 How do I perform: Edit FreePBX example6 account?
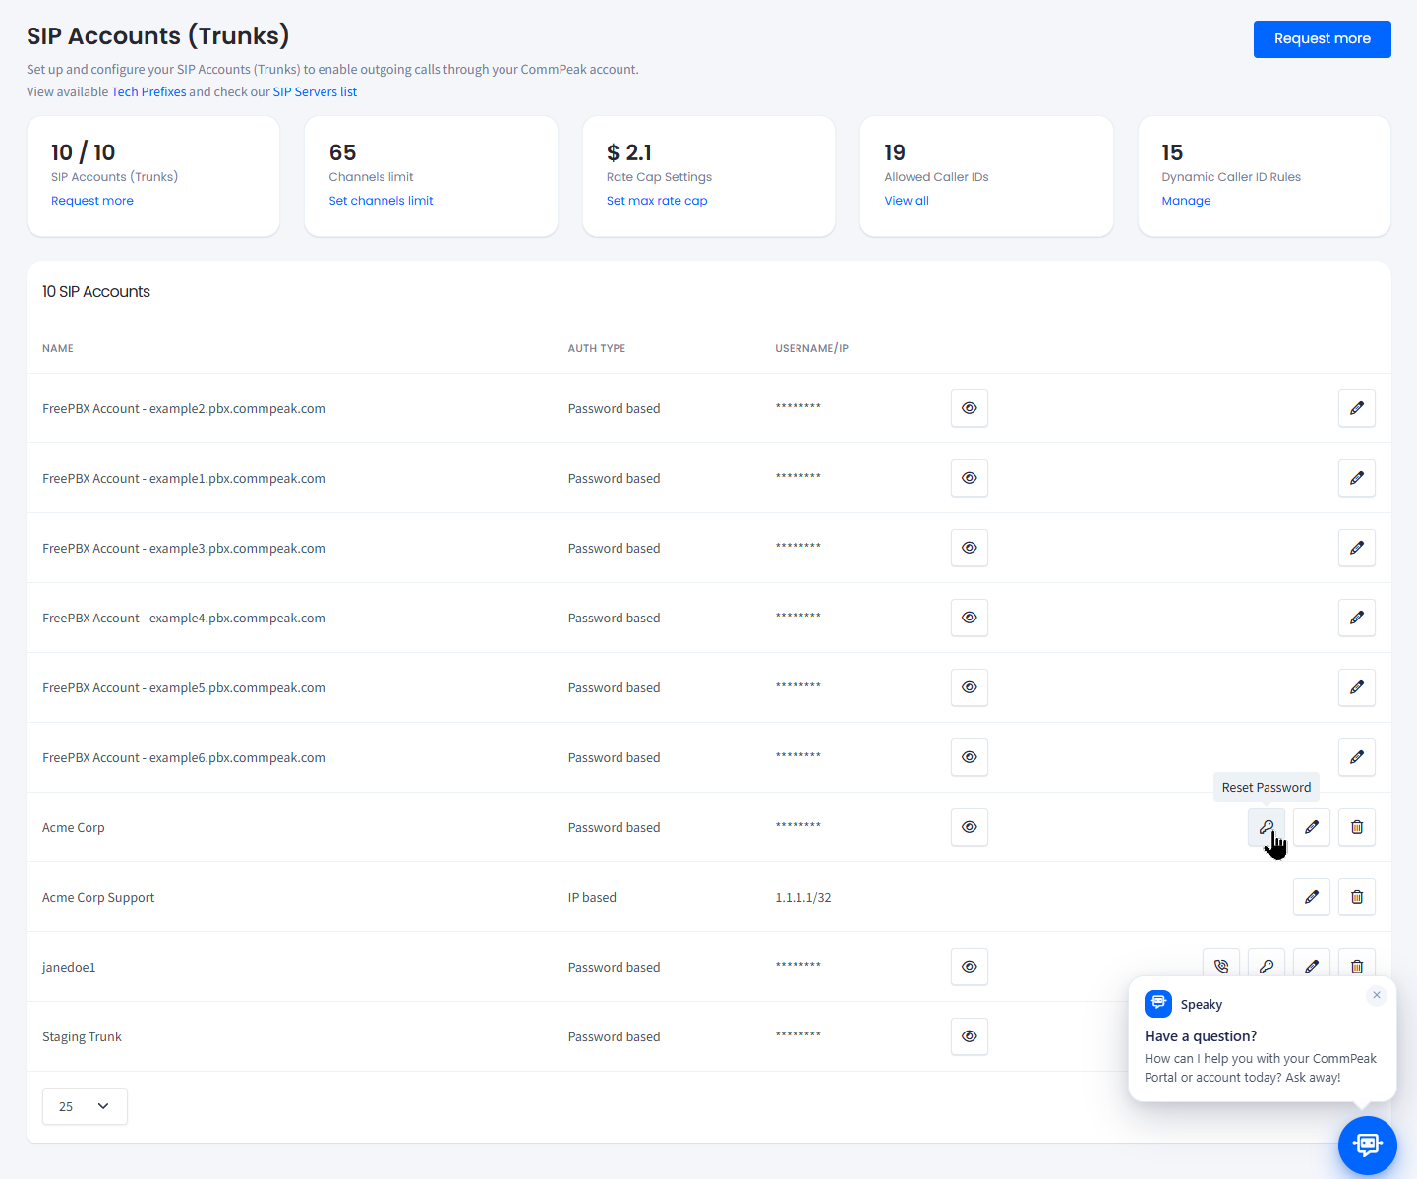click(x=1356, y=757)
